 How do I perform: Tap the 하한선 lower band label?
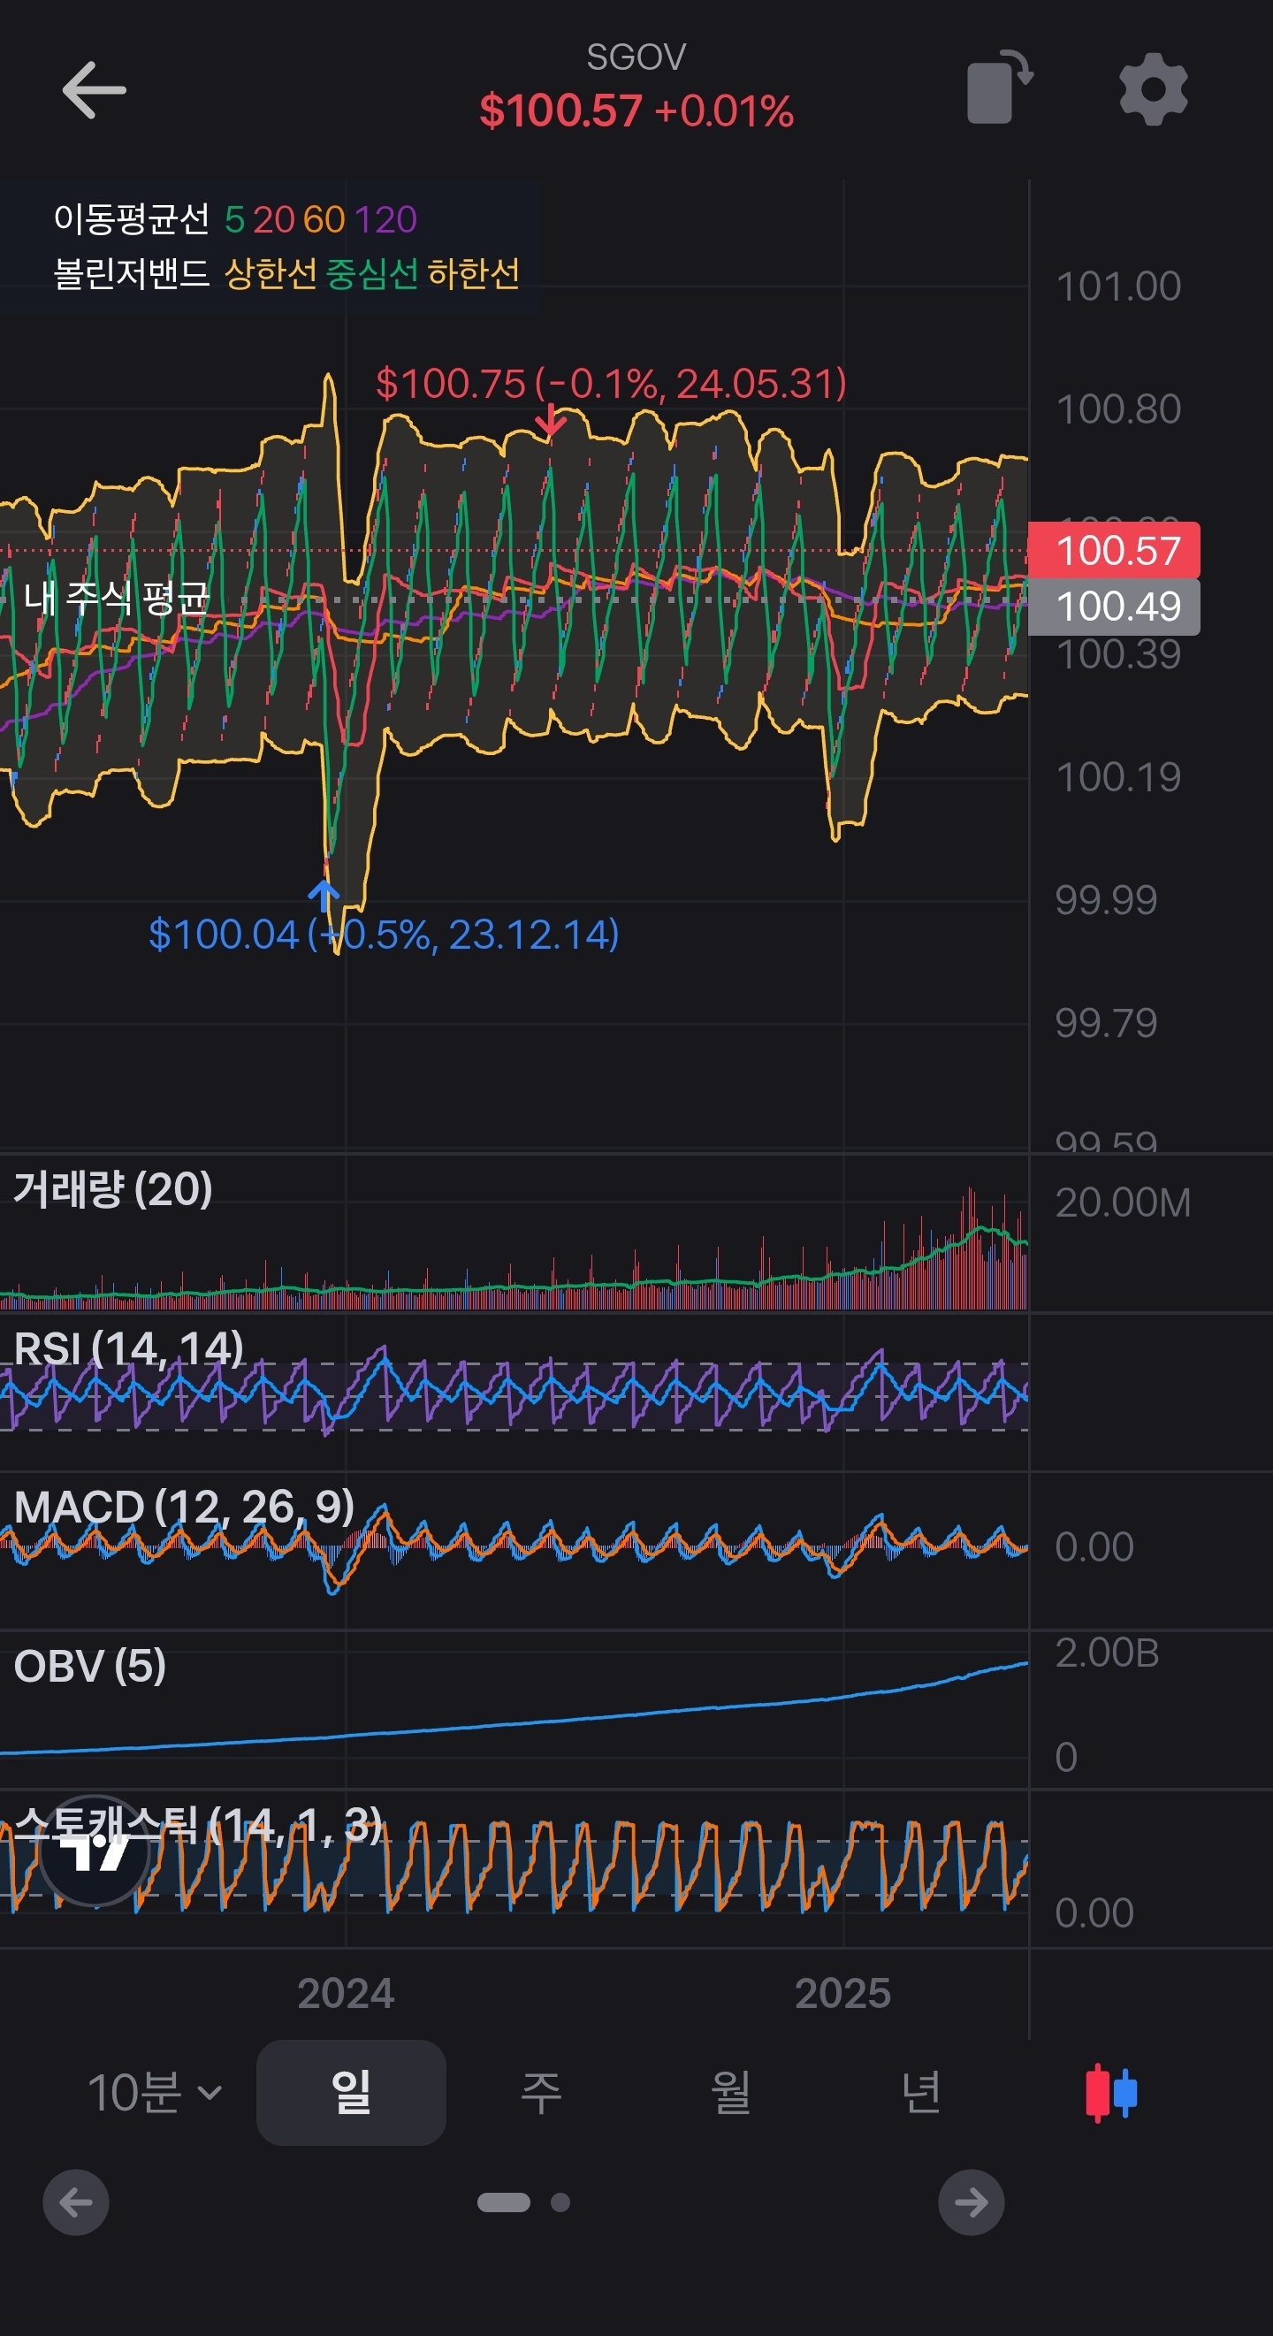(x=473, y=273)
